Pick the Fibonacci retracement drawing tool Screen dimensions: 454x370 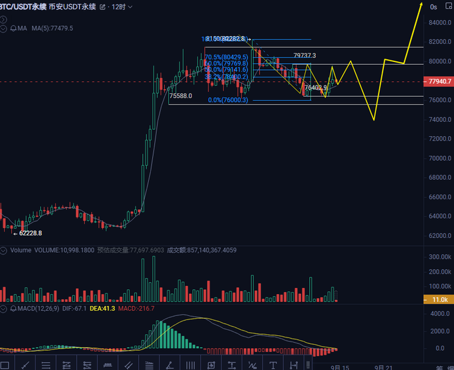[x=66, y=365]
